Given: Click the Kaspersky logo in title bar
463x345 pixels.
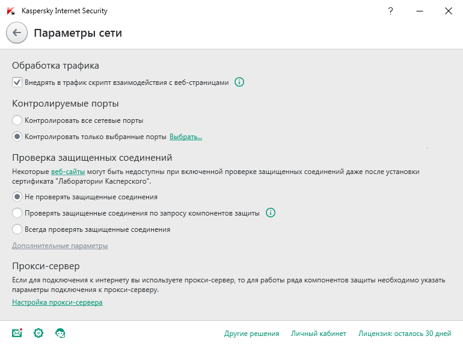Looking at the screenshot, I should 10,11.
